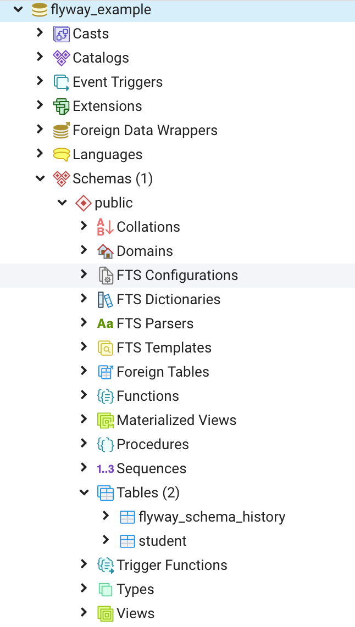The width and height of the screenshot is (355, 627).
Task: Click the Languages icon
Action: point(62,154)
